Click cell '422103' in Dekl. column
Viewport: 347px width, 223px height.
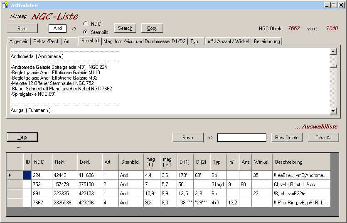[90, 194]
